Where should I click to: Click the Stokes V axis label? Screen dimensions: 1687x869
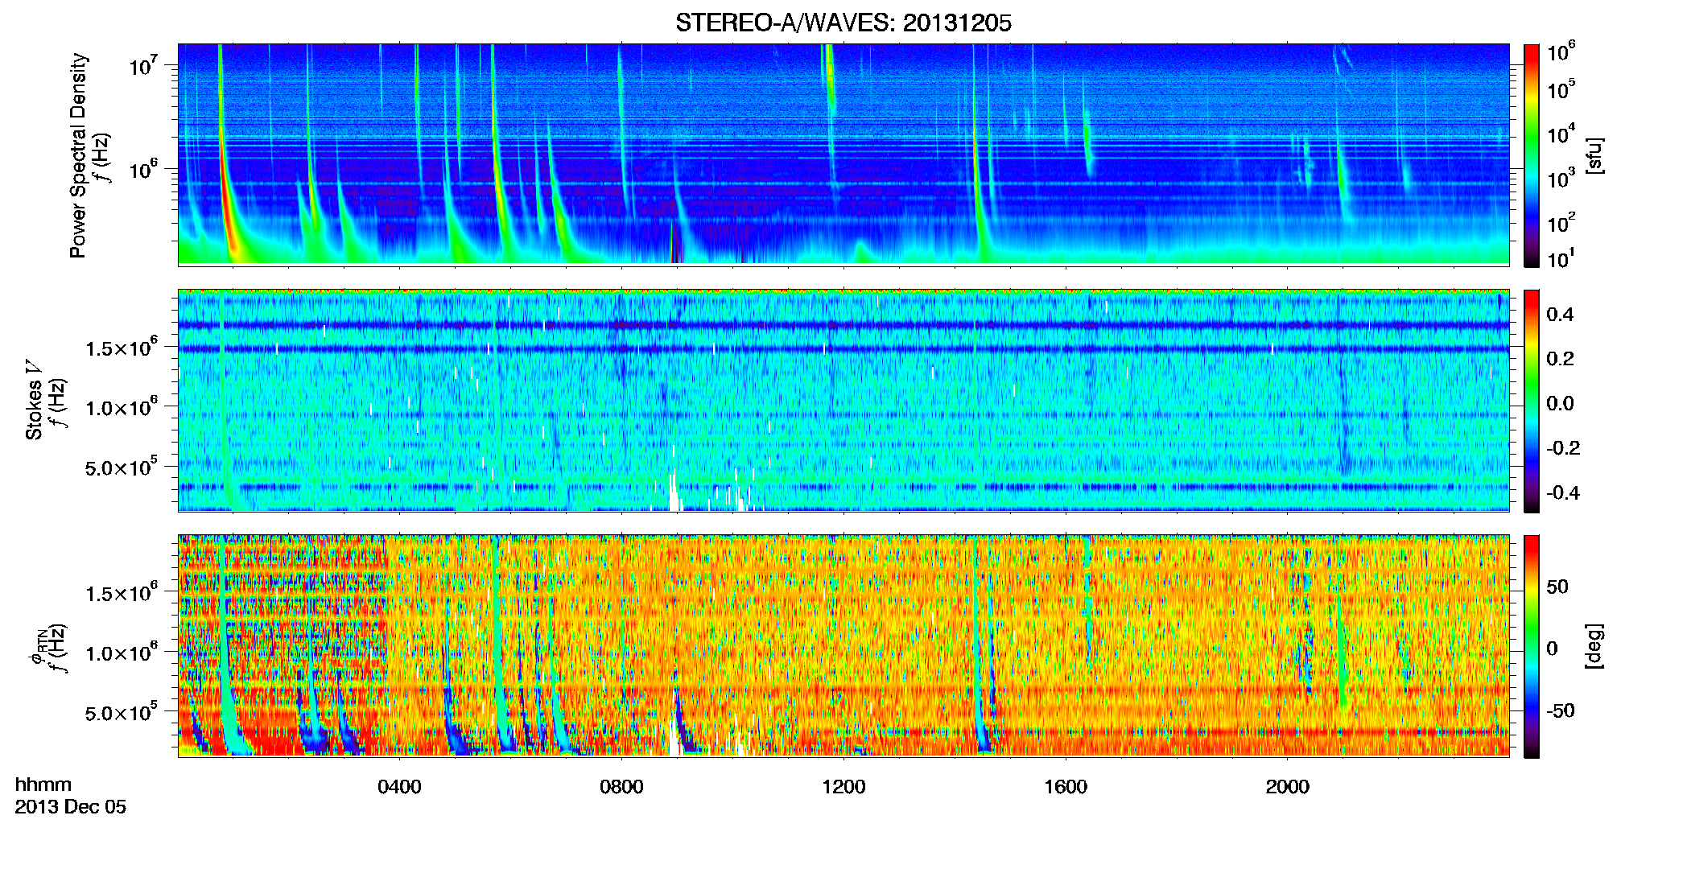pyautogui.click(x=34, y=400)
